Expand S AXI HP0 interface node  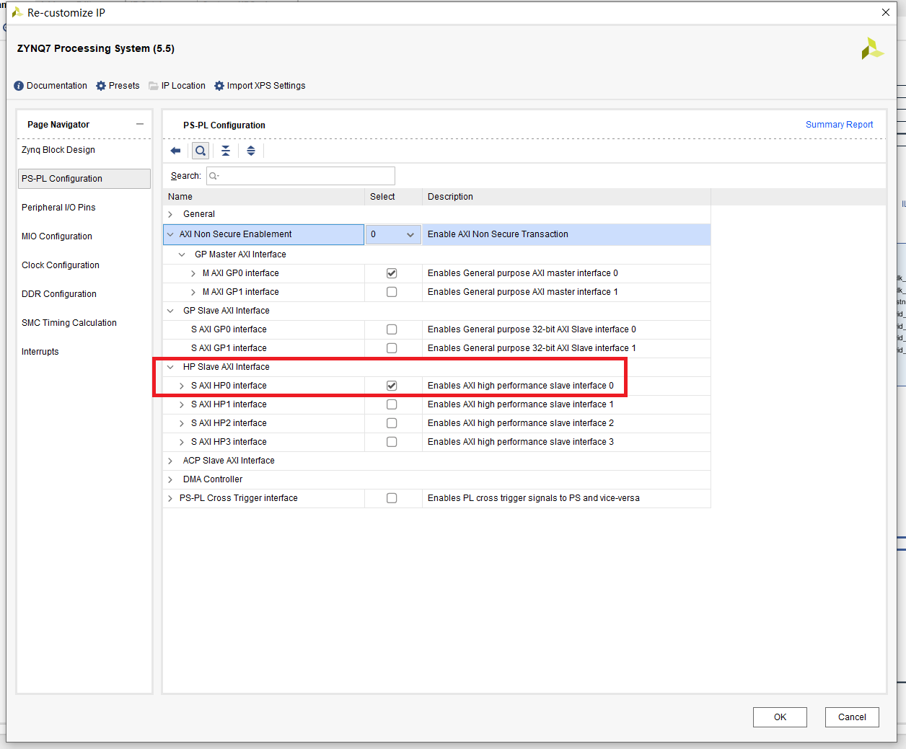click(182, 386)
